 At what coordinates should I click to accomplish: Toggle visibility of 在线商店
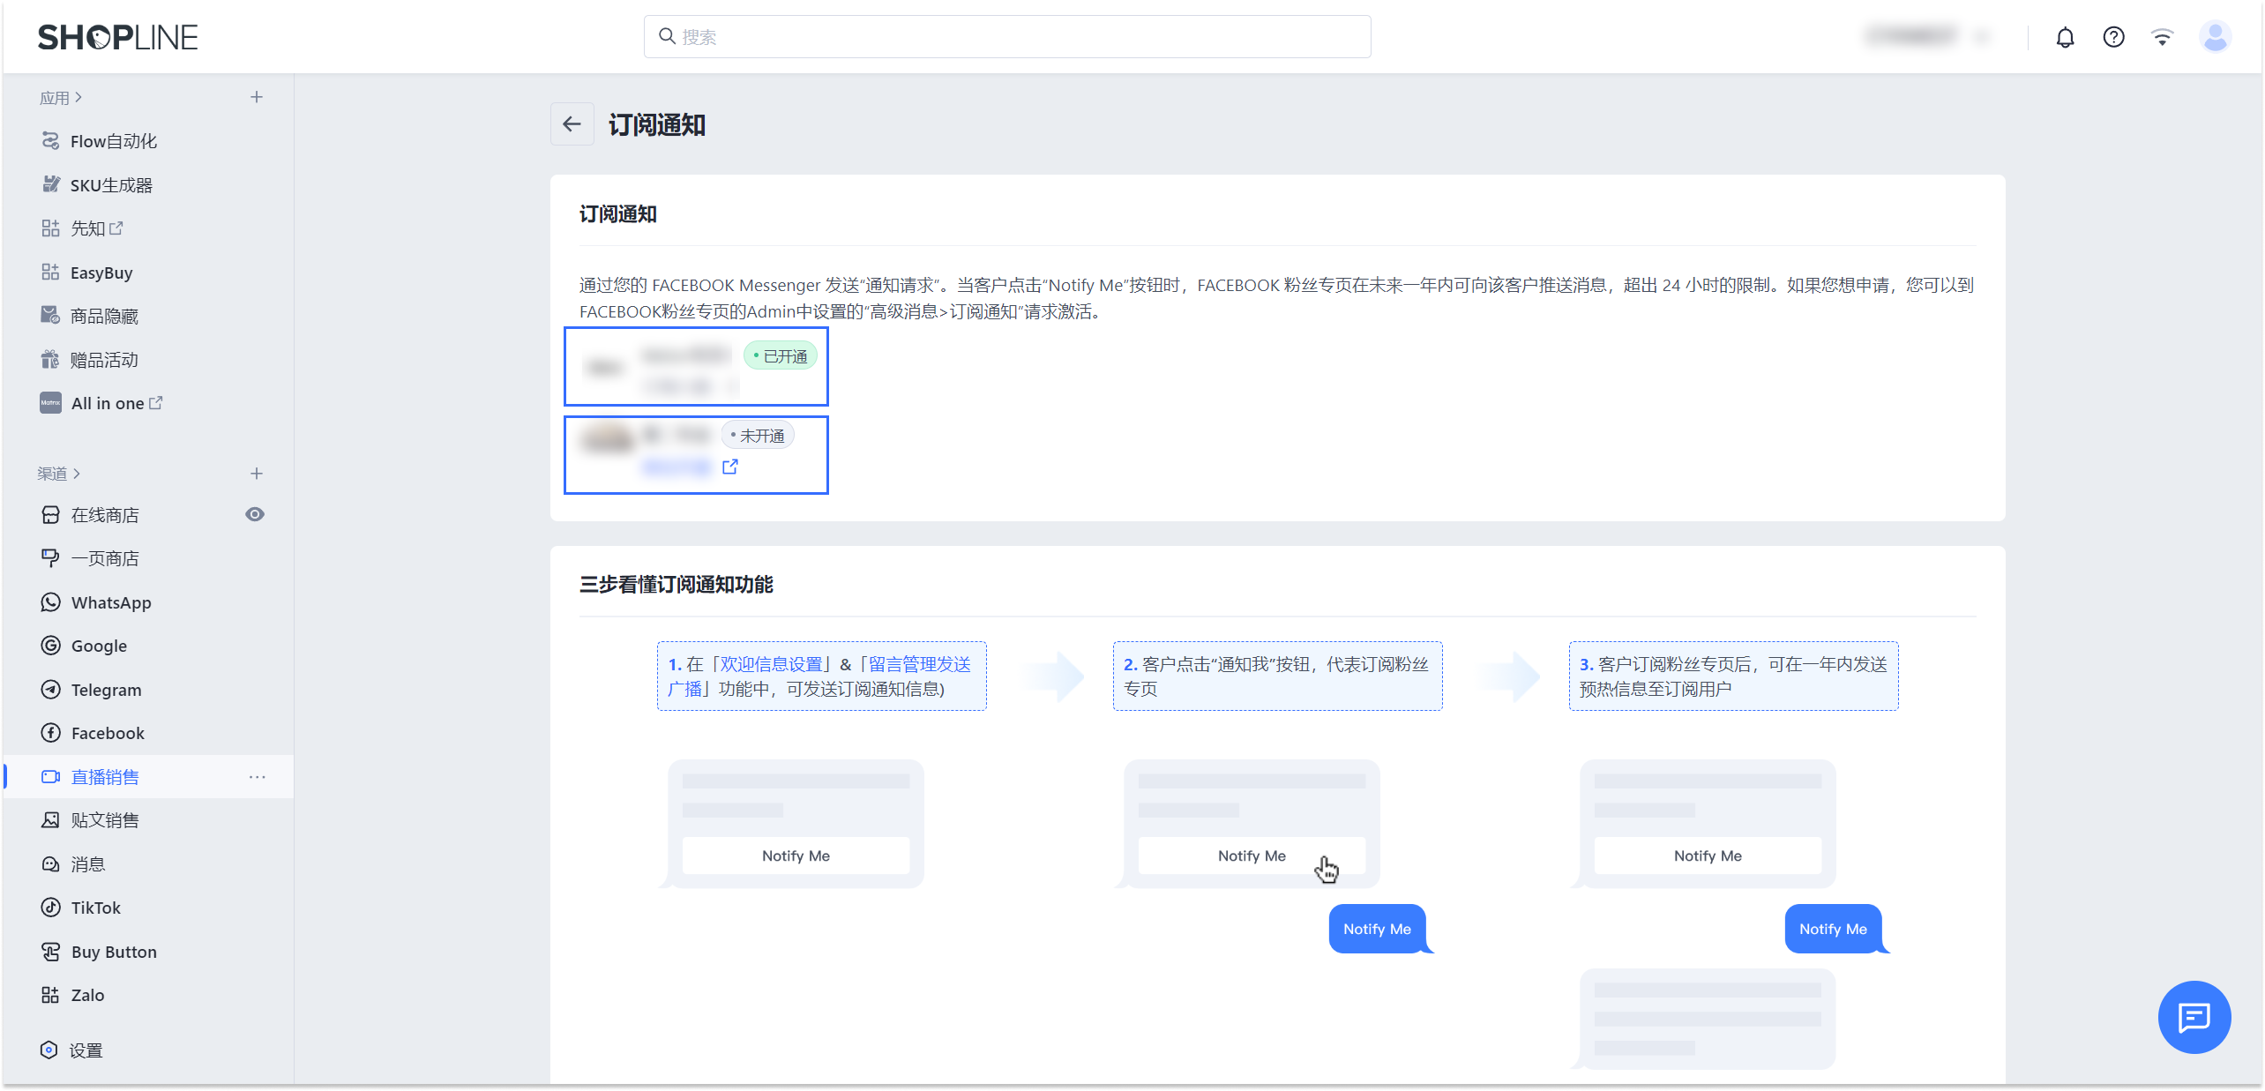(x=255, y=514)
